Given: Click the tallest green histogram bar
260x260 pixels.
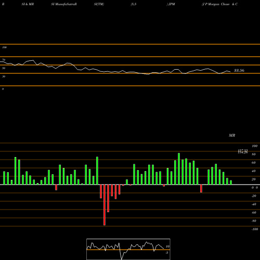Looking at the screenshot, I should (179, 168).
